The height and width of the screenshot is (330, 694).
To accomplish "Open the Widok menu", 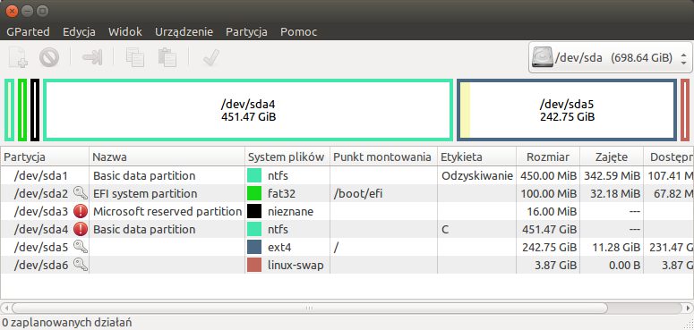I will 125,32.
